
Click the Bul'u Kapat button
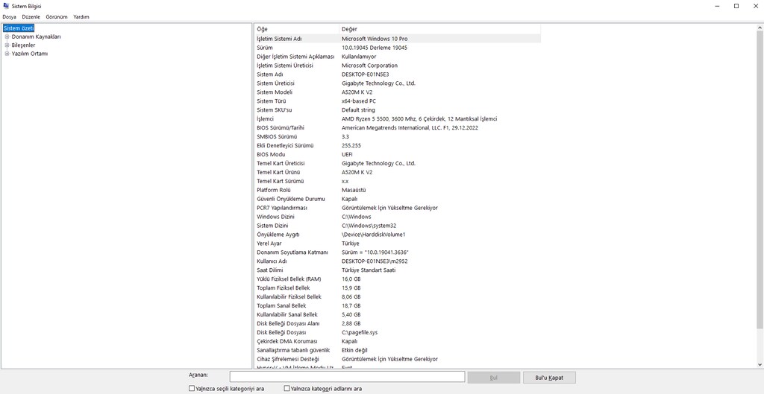click(549, 378)
